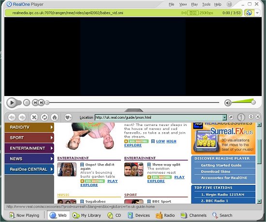Image resolution: width=266 pixels, height=222 pixels.
Task: Click EXPLORE under Alison's bouncing story
Action: (89, 185)
